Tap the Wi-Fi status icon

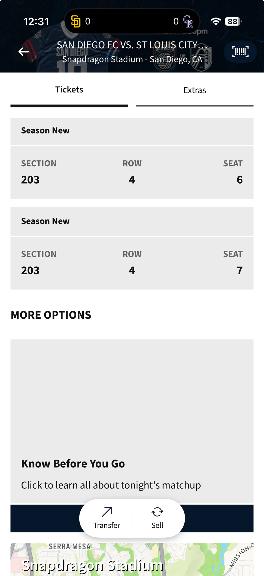click(216, 21)
